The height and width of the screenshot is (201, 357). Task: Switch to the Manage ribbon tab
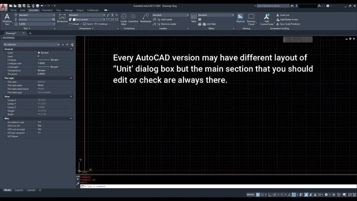[69, 10]
